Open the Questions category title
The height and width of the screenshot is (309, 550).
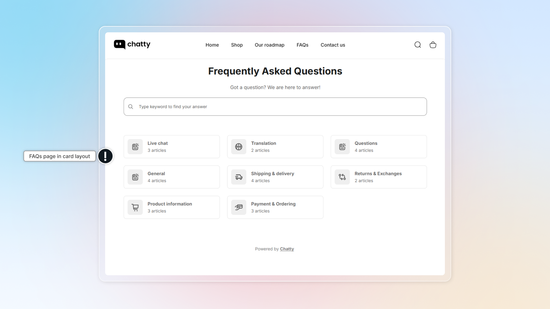tap(366, 143)
